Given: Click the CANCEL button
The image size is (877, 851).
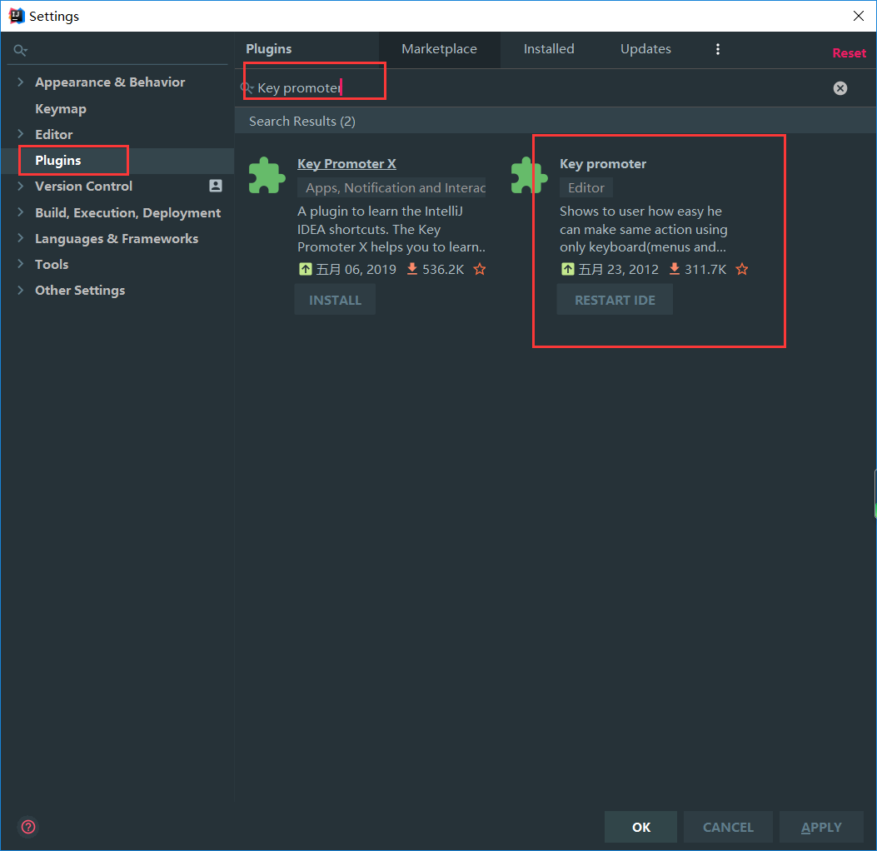Looking at the screenshot, I should coord(728,827).
